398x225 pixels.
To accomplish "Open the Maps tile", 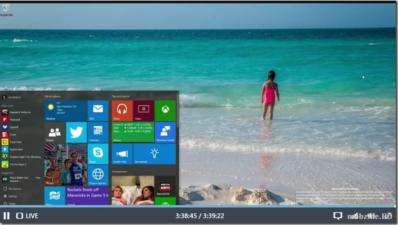I will (x=55, y=196).
